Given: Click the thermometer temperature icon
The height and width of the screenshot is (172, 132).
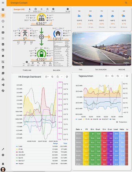Looking at the screenshot, I should click(30, 9).
